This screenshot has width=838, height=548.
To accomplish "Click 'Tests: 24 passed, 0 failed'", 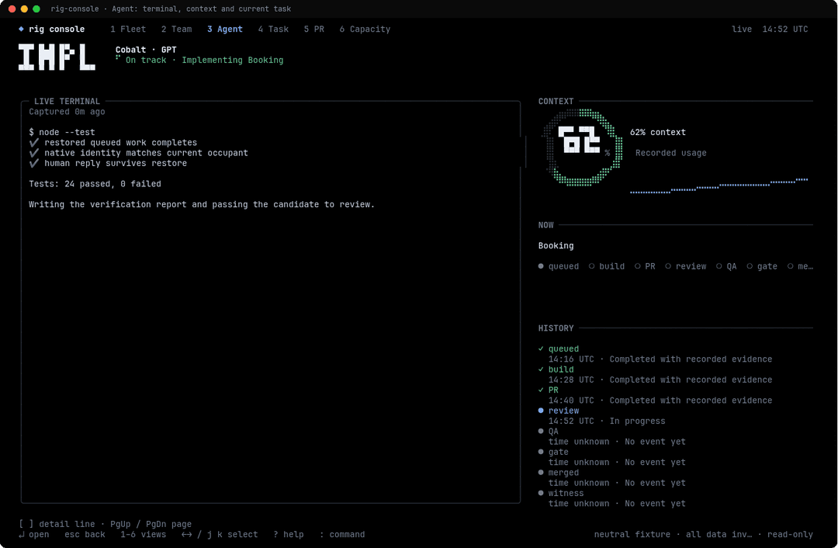I will 95,184.
